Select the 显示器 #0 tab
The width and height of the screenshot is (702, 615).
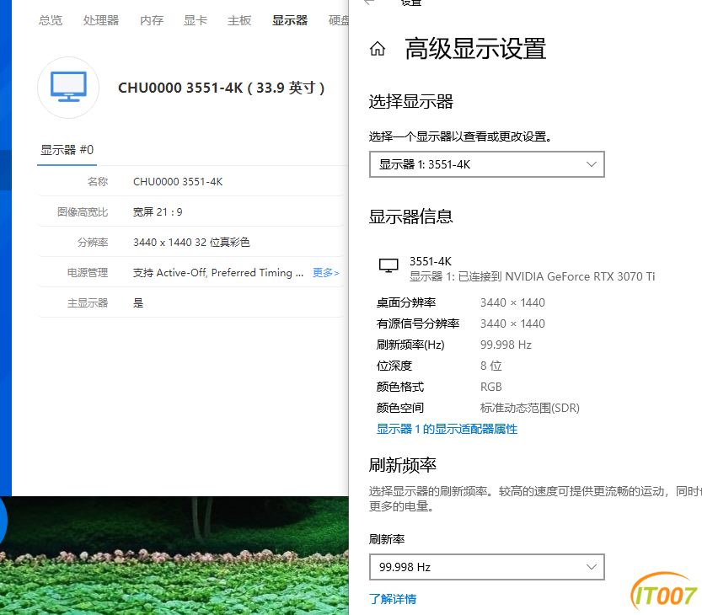pyautogui.click(x=67, y=149)
